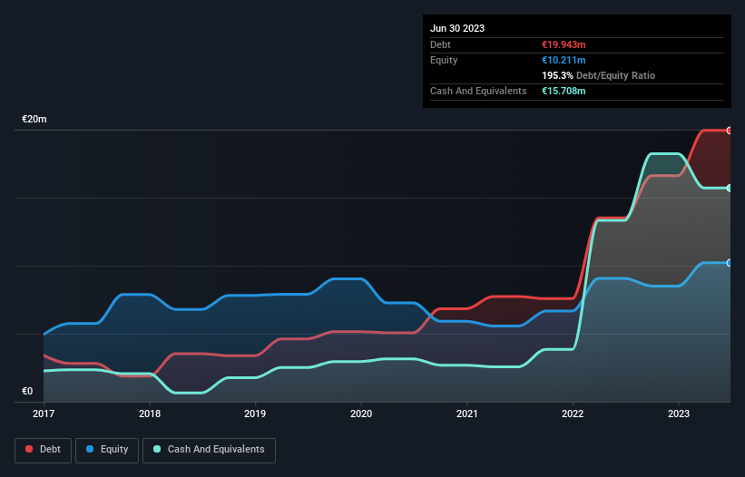Click the €20m y-axis label

[x=34, y=119]
